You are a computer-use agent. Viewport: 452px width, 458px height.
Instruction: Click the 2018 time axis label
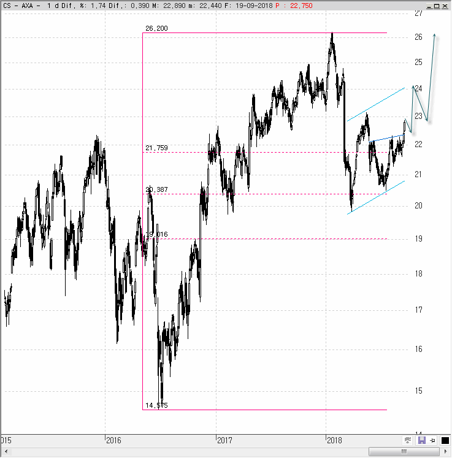(x=334, y=440)
